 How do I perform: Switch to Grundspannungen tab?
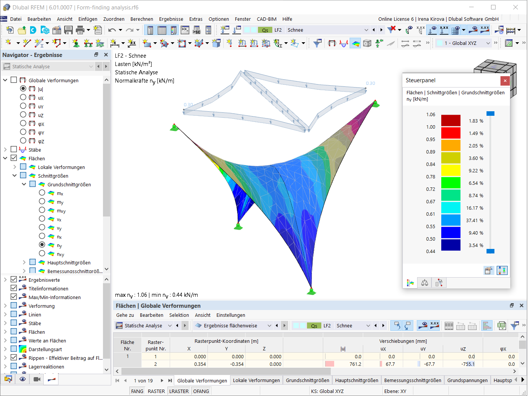(x=467, y=380)
